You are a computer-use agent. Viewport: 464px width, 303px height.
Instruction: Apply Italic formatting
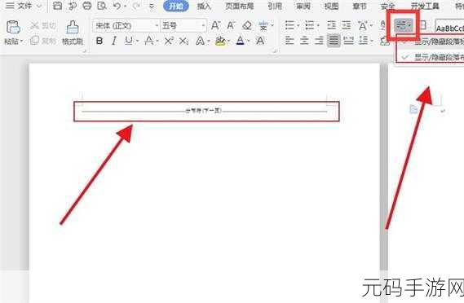[x=114, y=41]
